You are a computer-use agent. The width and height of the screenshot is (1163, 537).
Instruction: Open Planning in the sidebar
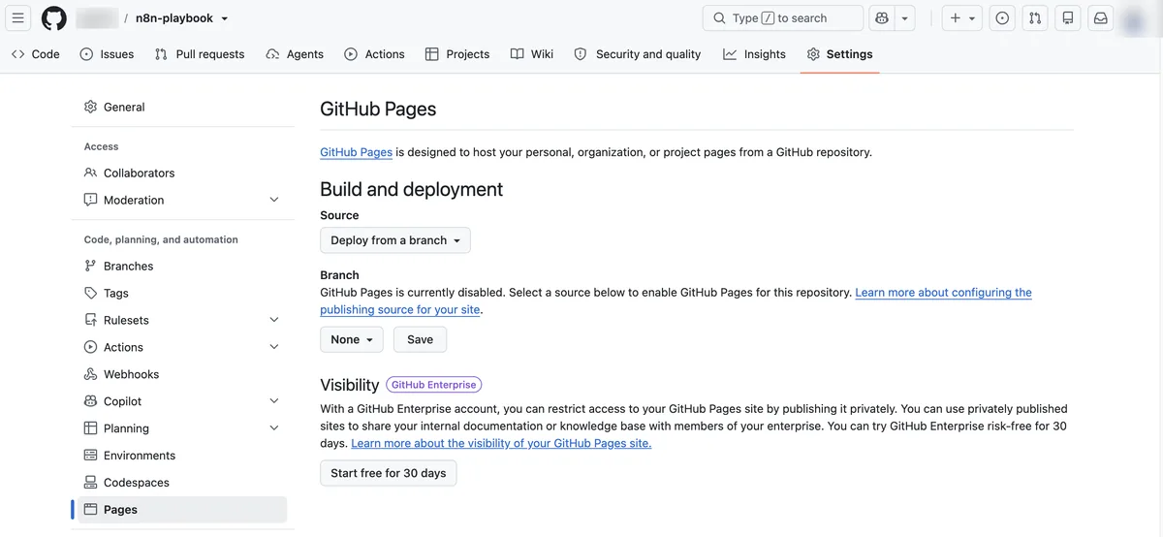[x=182, y=428]
